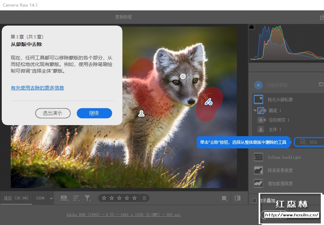Open the filter funnel icon

point(87,198)
